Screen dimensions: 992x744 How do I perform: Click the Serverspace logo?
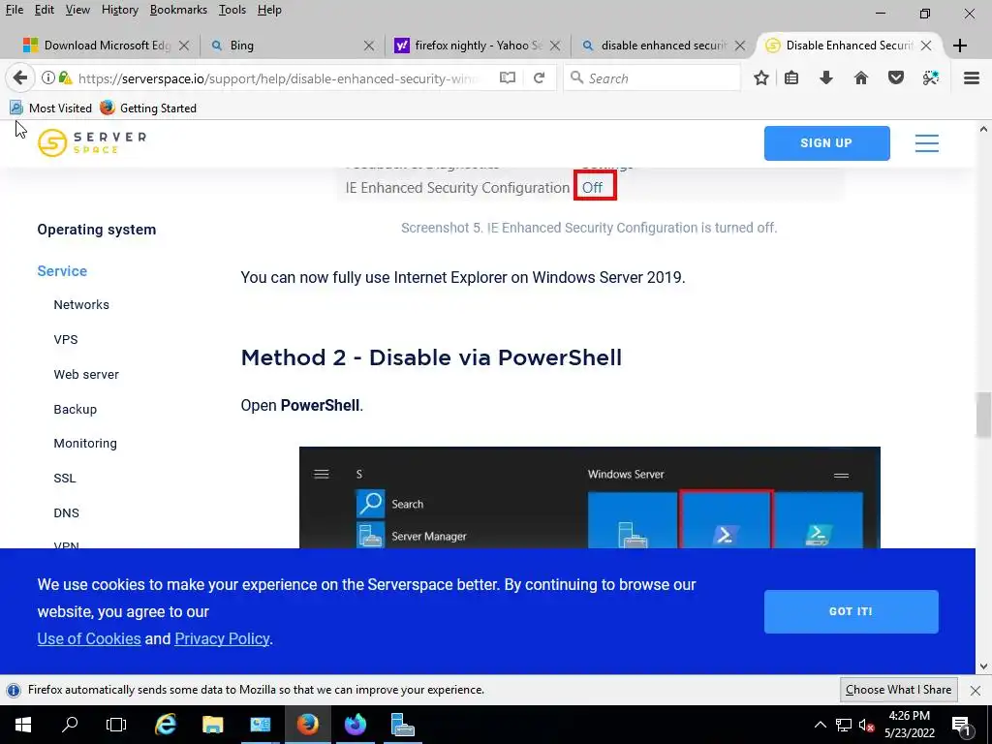(x=92, y=142)
